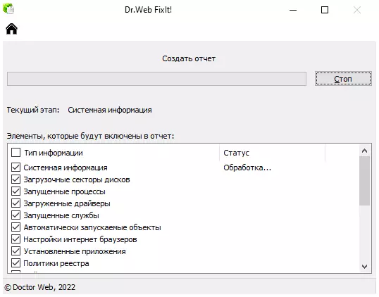Screen dimensions: 379x297
Task: Uncheck Загрузочные секторы дисков checkbox
Action: [x=16, y=179]
